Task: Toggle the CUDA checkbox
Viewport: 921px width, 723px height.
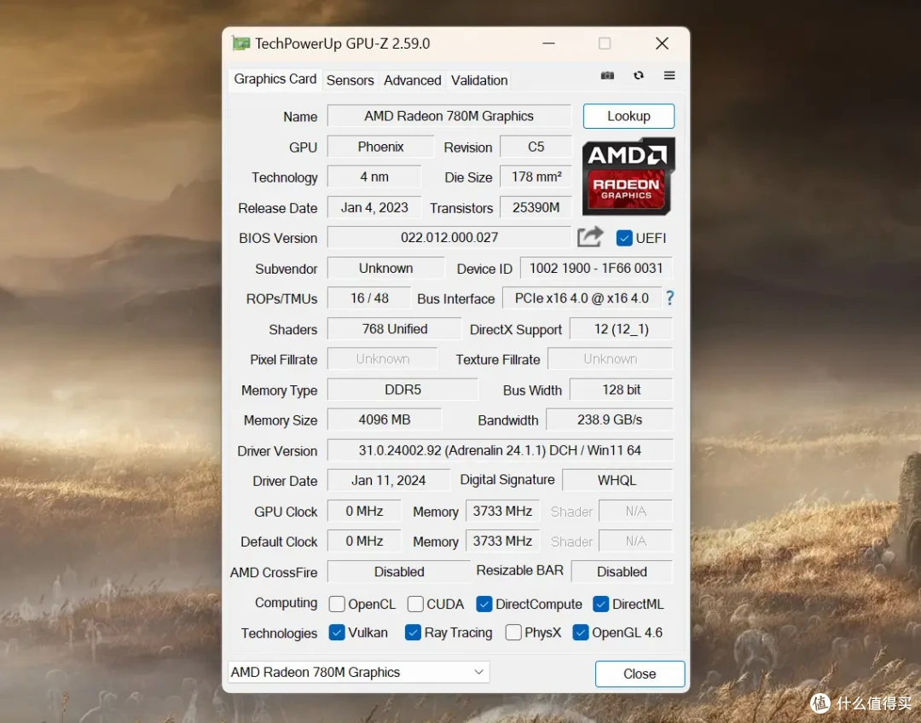Action: pyautogui.click(x=415, y=604)
